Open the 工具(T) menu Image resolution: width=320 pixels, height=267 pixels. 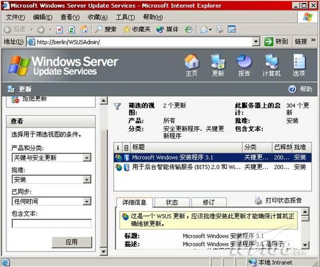(125, 17)
